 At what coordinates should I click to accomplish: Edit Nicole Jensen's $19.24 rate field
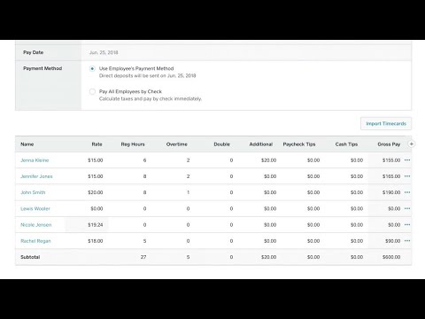87,225
